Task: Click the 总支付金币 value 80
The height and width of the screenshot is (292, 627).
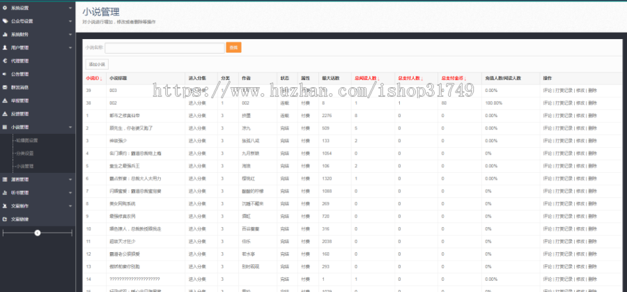Action: click(x=444, y=103)
